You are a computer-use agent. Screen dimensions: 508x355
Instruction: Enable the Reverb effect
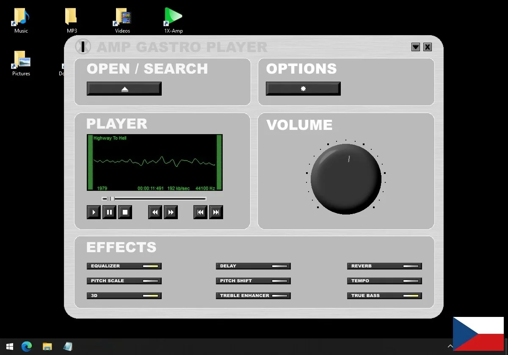384,266
